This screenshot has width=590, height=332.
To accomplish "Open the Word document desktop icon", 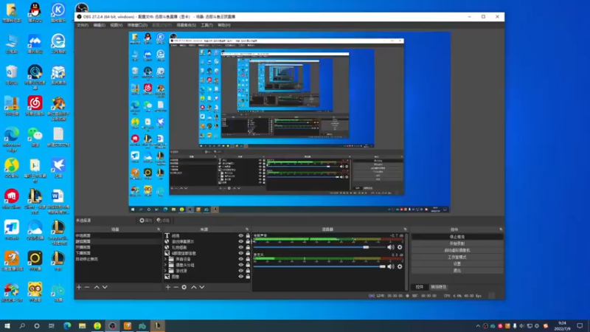I will [x=58, y=201].
